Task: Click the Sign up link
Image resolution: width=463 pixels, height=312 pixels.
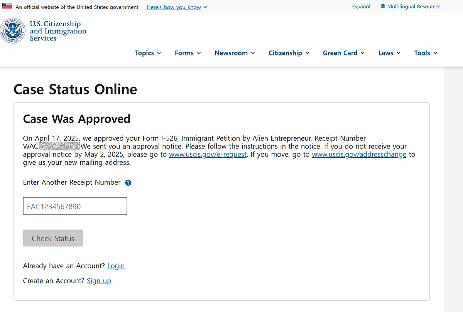Action: [99, 281]
